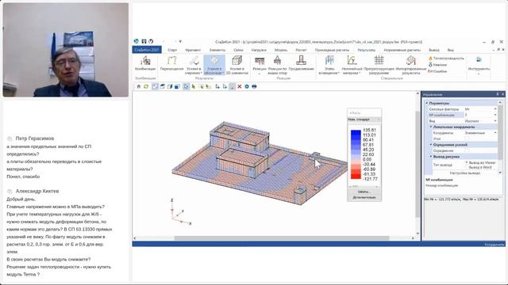
Task: Click the save icon in quick access bar
Action: click(144, 41)
